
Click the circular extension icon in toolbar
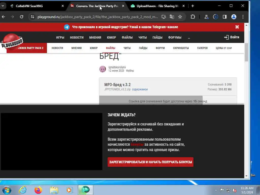pyautogui.click(x=215, y=17)
